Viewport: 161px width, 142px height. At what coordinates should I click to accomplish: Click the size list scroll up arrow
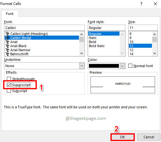[x=155, y=34]
